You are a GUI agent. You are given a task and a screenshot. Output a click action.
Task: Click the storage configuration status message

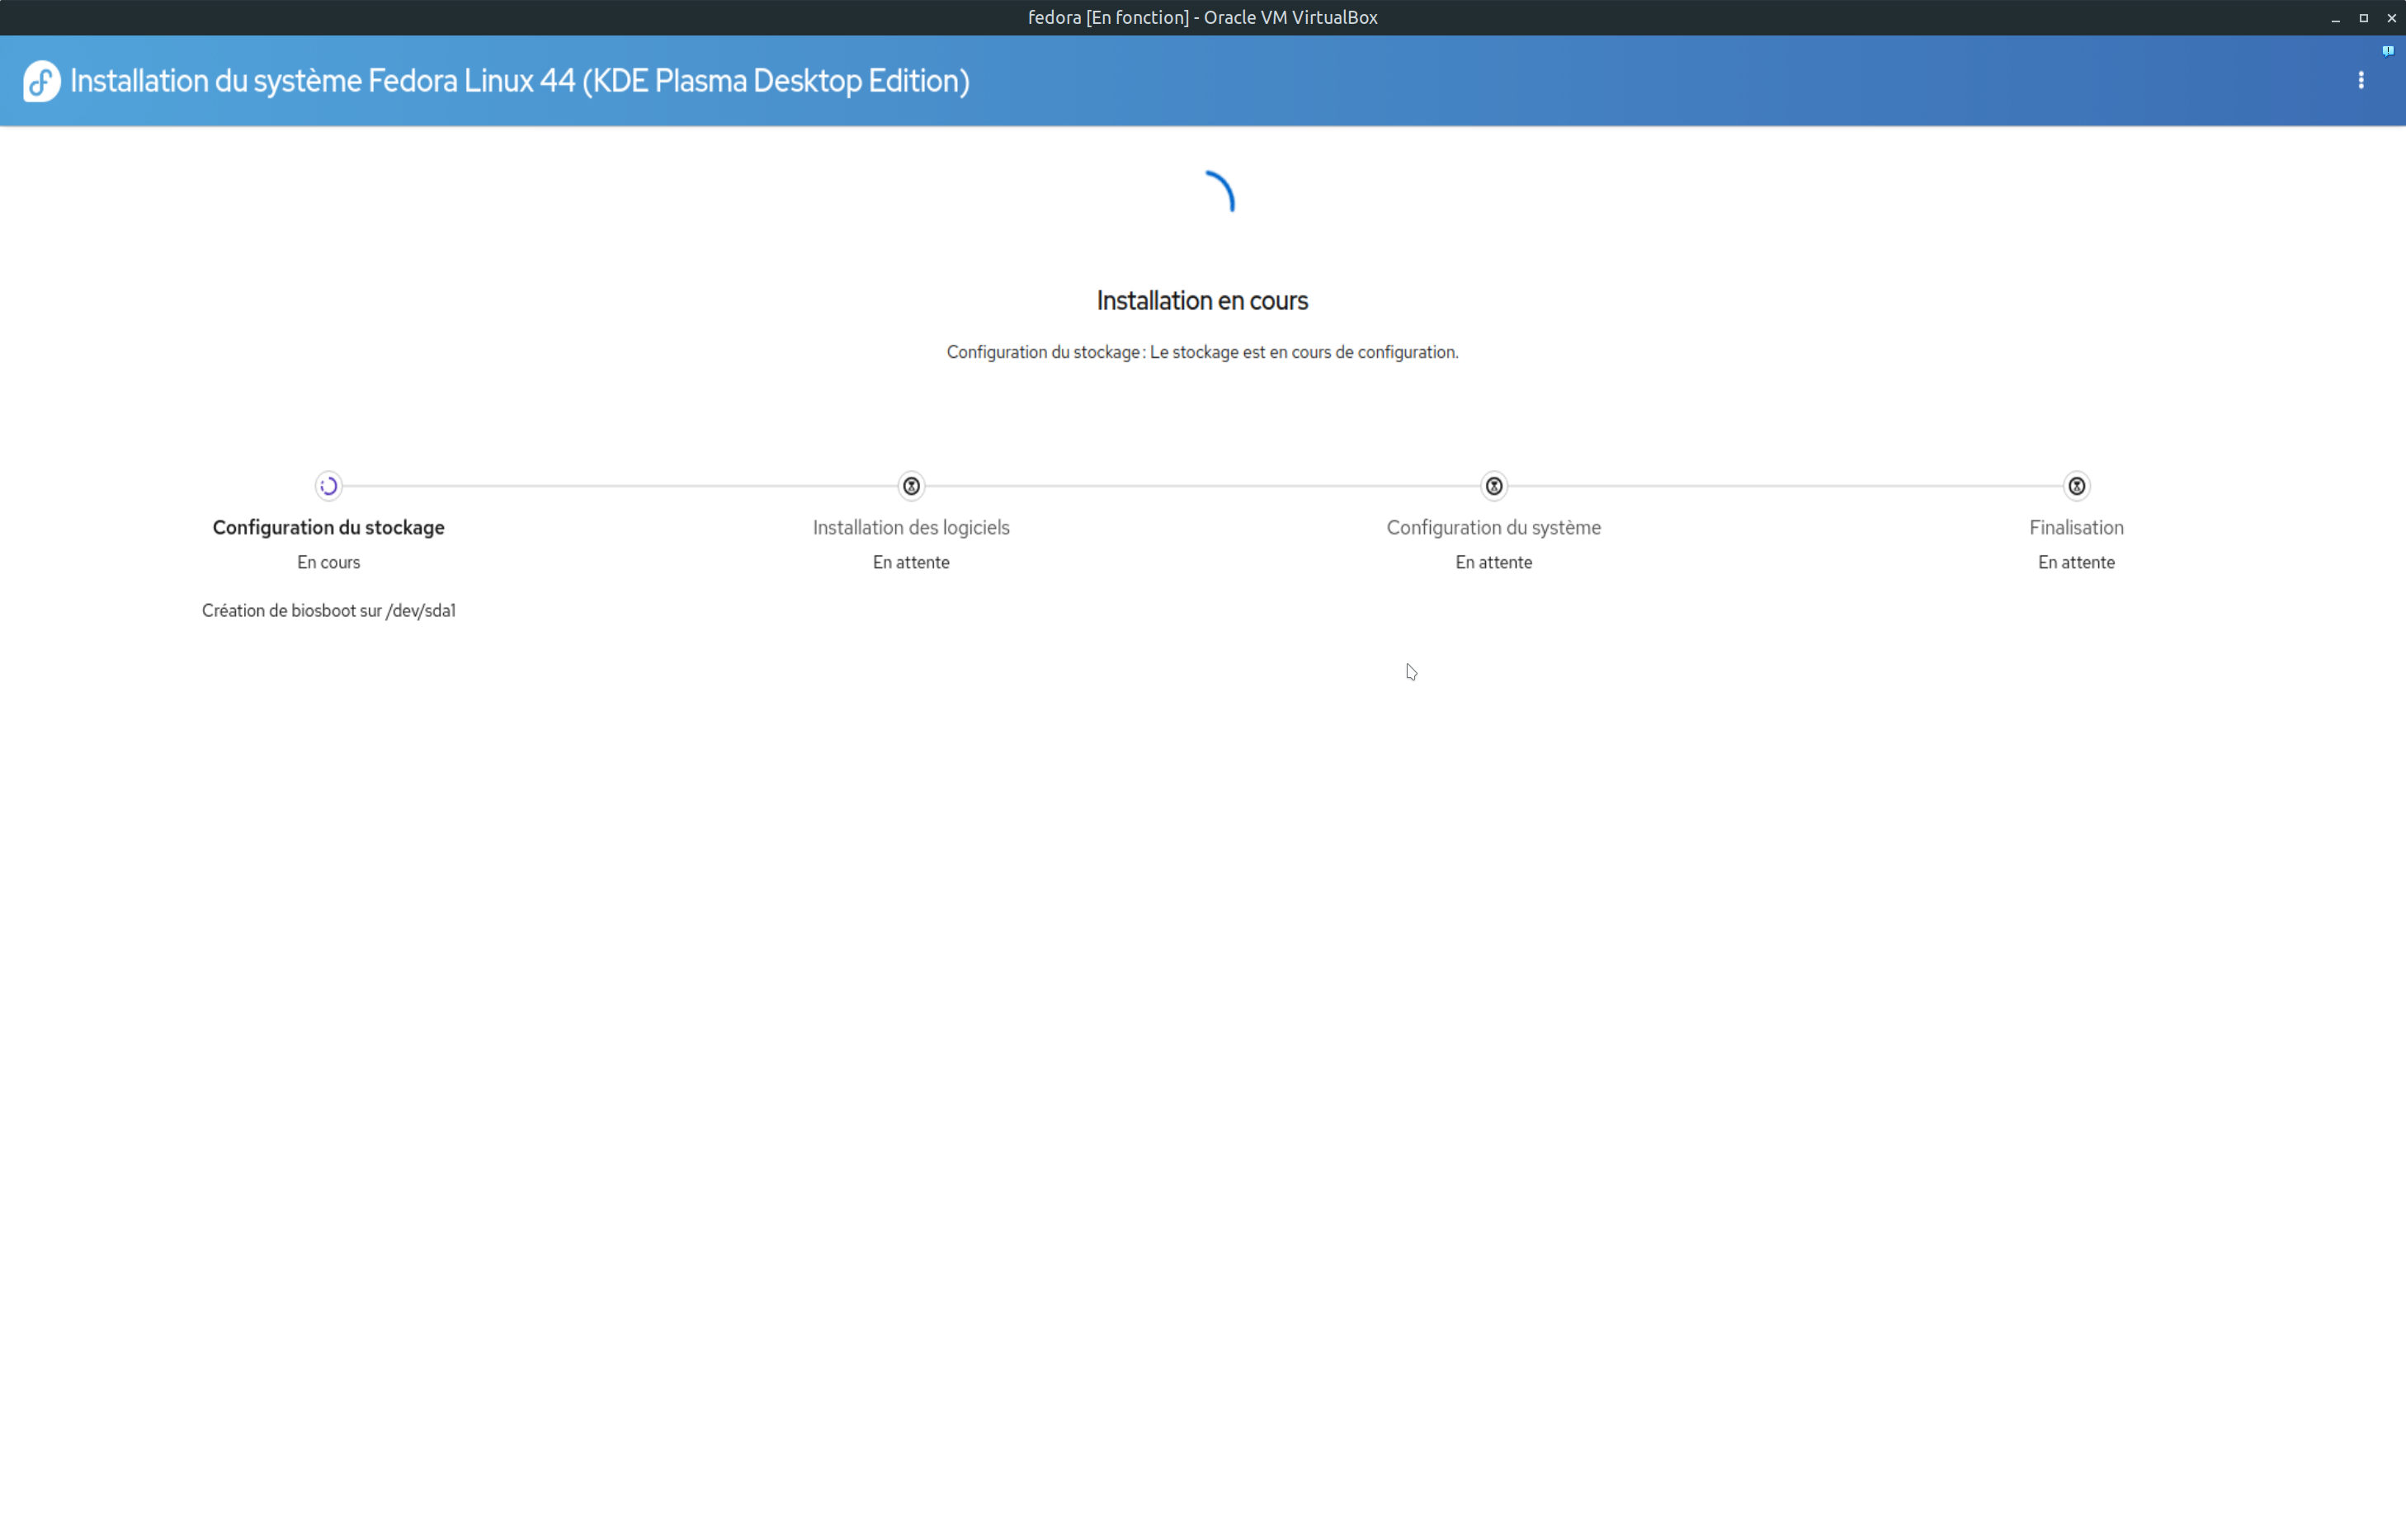coord(1203,352)
